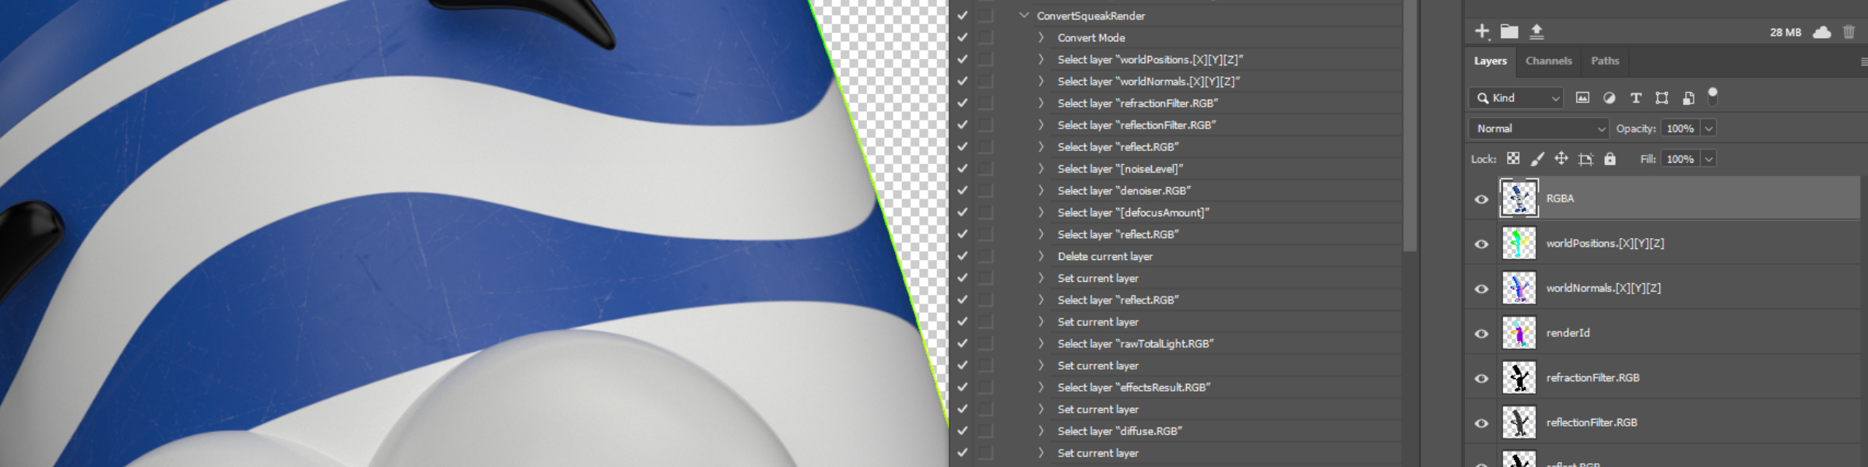Image resolution: width=1868 pixels, height=467 pixels.
Task: Collapse the ConvertSqueakRender action
Action: pyautogui.click(x=1024, y=16)
